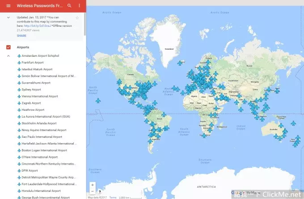Image resolution: width=304 pixels, height=199 pixels.
Task: Select O'Hare International Airport entry
Action: coord(38,157)
